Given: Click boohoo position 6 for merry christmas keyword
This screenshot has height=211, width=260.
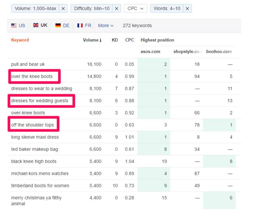Looking at the screenshot, I should [231, 198].
